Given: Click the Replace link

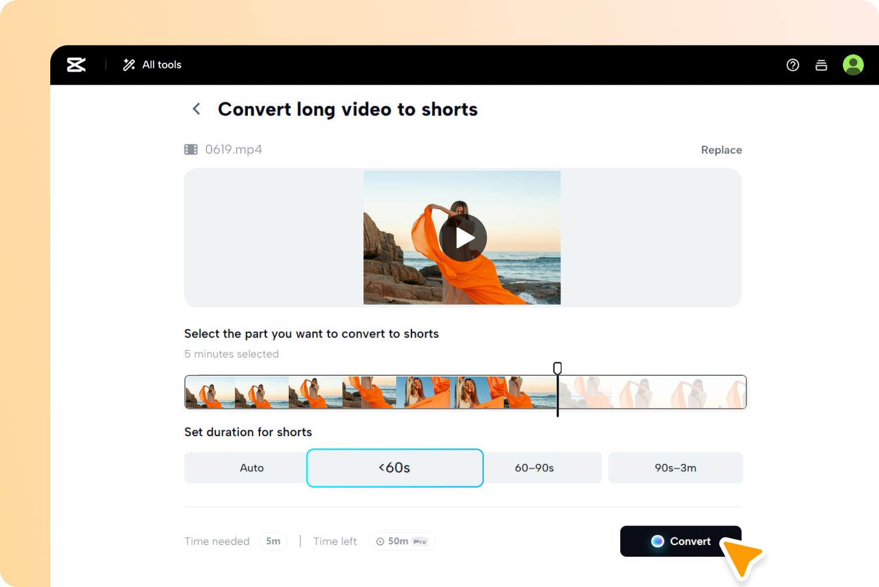Looking at the screenshot, I should coord(721,150).
